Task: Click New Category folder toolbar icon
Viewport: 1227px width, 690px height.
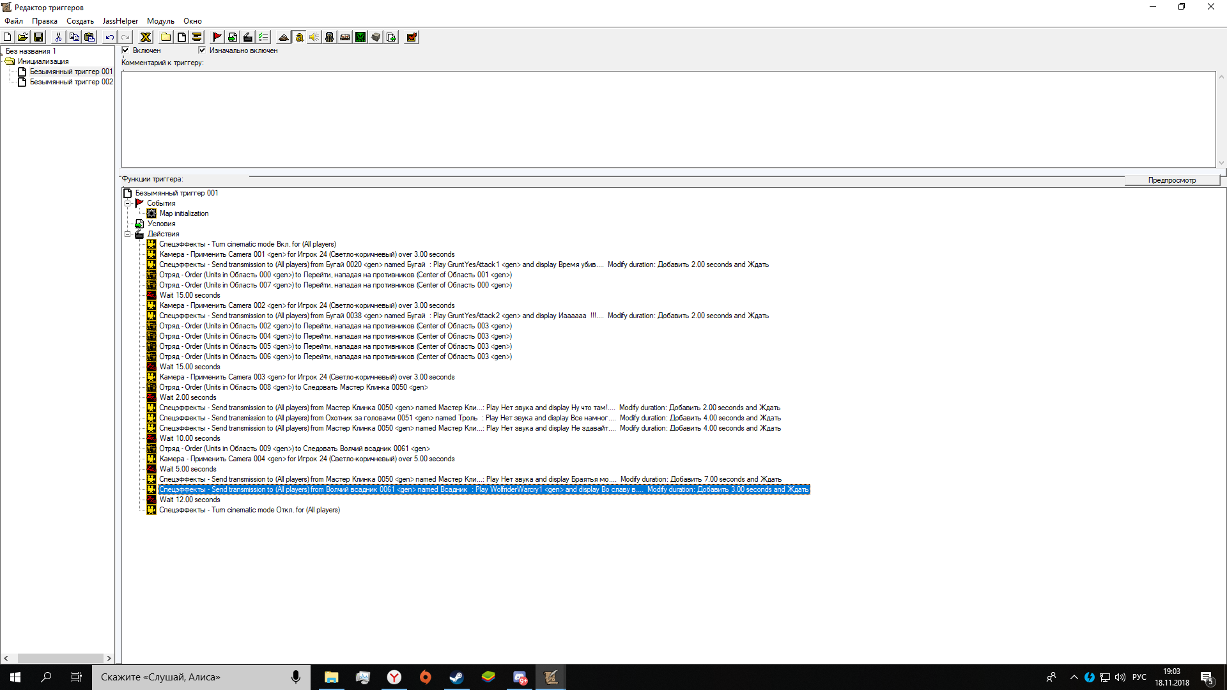Action: (166, 37)
